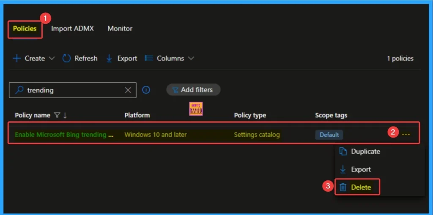Click the search magnifier icon

(x=19, y=90)
